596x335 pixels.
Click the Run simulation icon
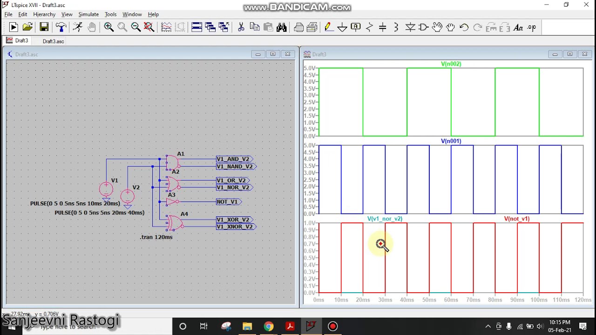(x=13, y=27)
